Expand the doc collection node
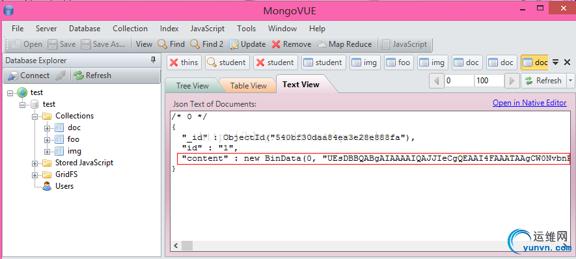 coord(47,128)
